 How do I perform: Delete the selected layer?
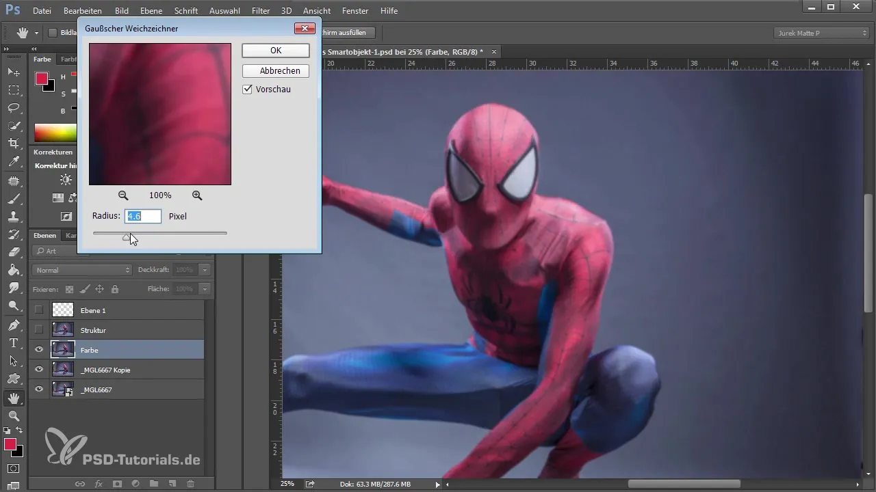190,484
